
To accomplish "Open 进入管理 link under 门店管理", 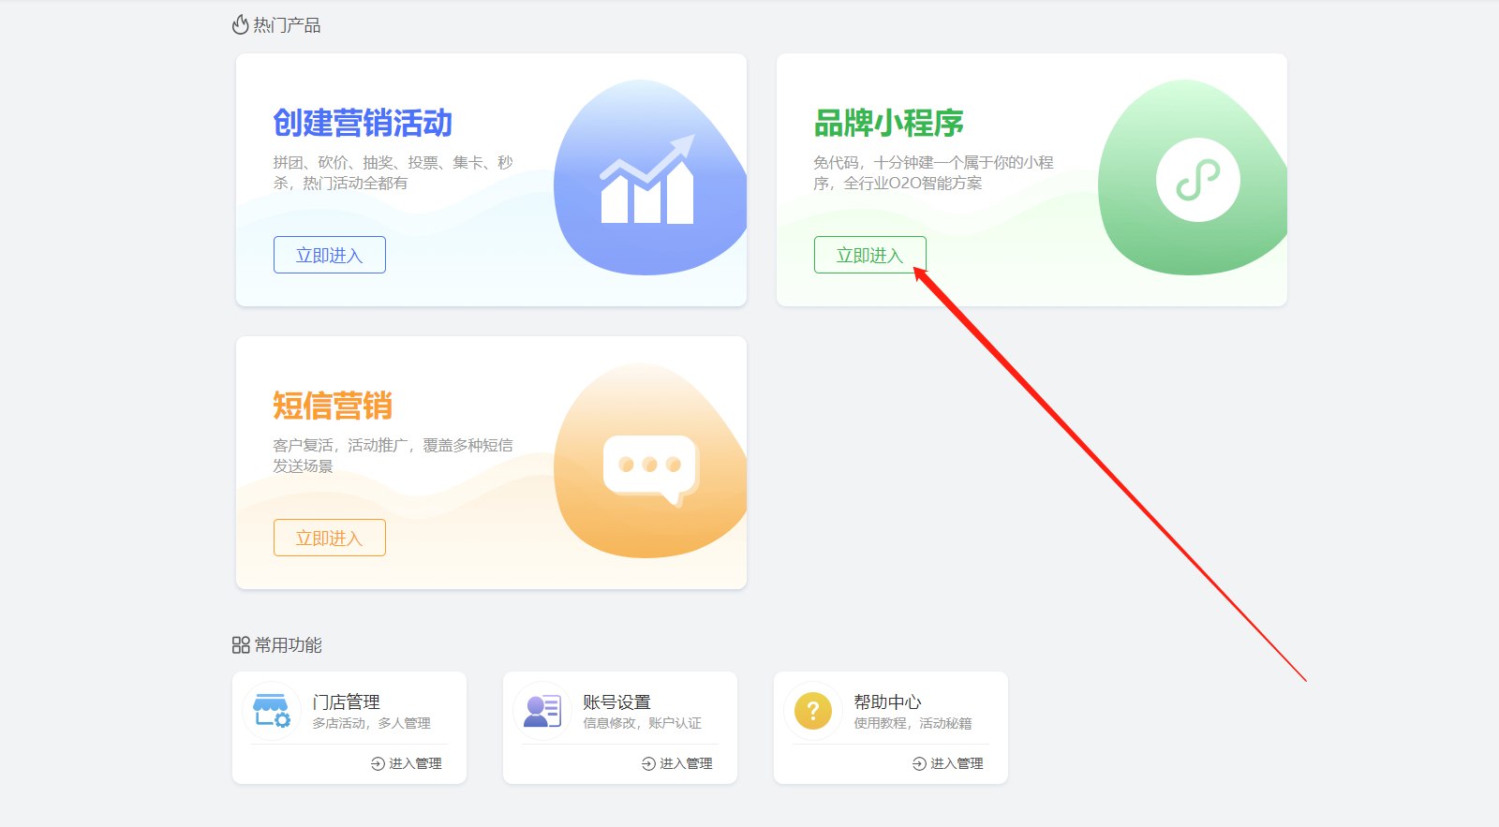I will pos(407,763).
